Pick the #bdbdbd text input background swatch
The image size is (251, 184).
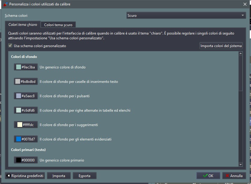pyautogui.click(x=26, y=81)
